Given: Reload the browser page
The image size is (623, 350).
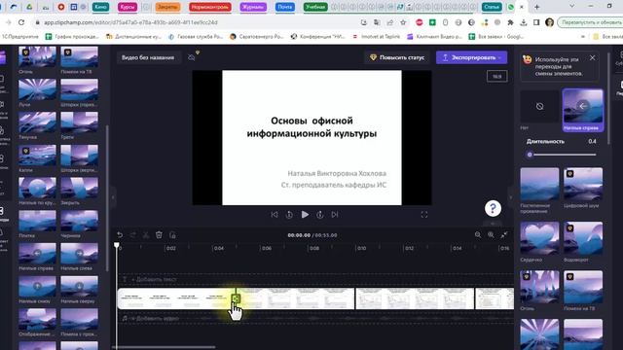Looking at the screenshot, I should coord(21,22).
